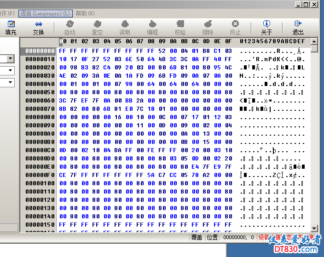Click the hex view scrollbar down arrow
Screen dimensions: 324x257
(314, 228)
